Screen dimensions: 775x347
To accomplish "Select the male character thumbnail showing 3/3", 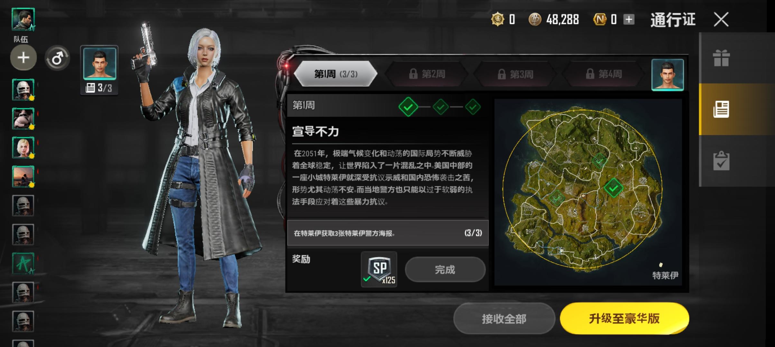I will point(99,70).
